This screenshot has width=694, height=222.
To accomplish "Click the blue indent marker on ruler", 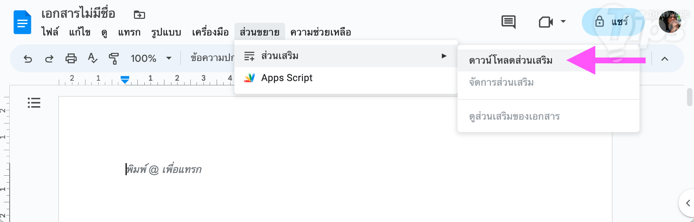I will click(x=125, y=80).
